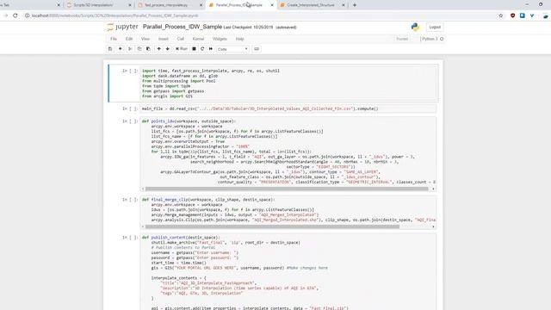Screen dimensions: 551x310
Task: Open the Help menu
Action: [239, 39]
